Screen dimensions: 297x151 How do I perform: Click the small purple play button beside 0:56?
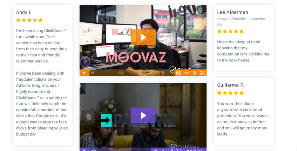click(84, 150)
